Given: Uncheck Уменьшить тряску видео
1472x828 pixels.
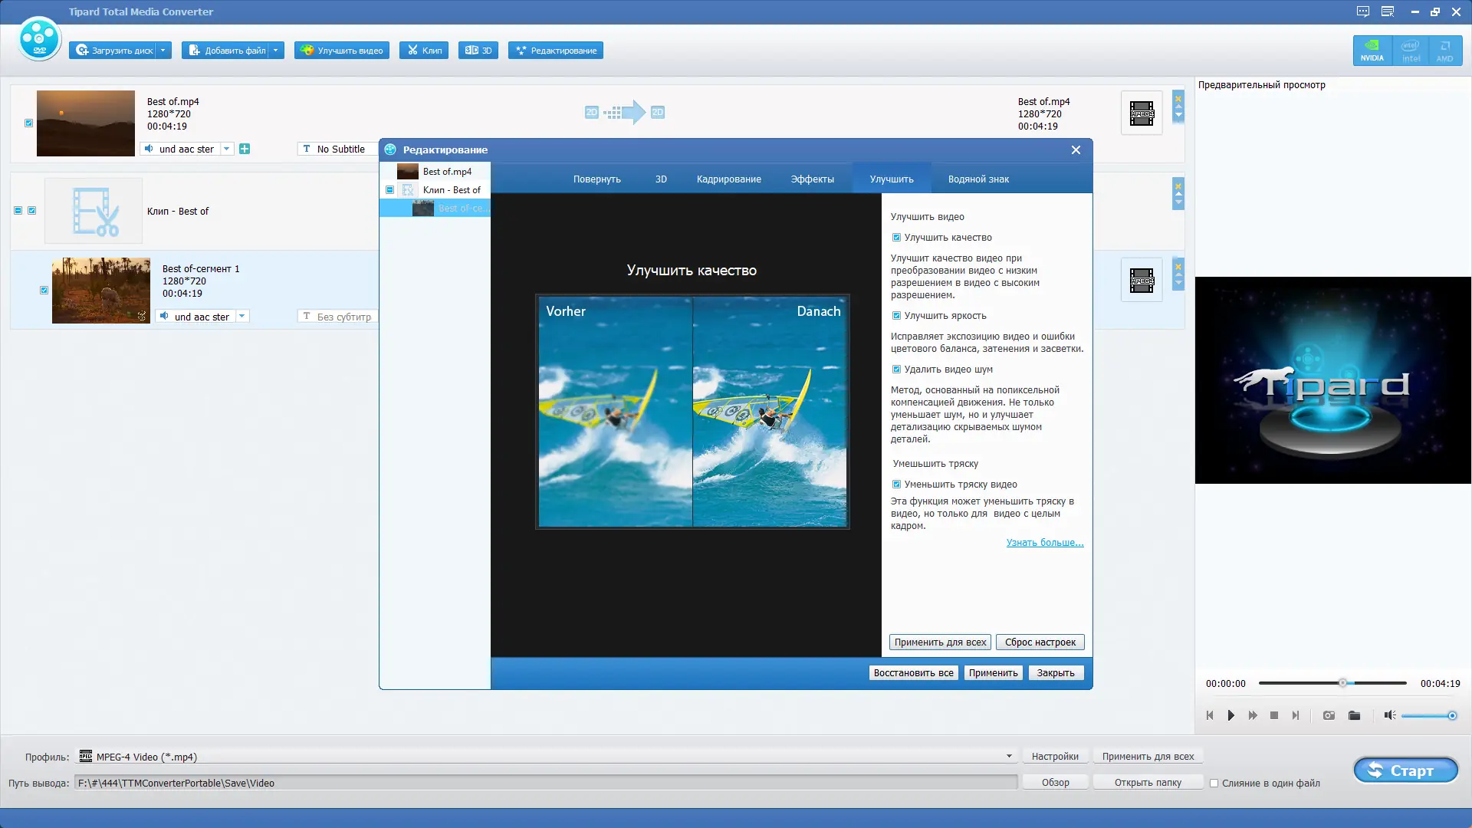Looking at the screenshot, I should click(896, 484).
